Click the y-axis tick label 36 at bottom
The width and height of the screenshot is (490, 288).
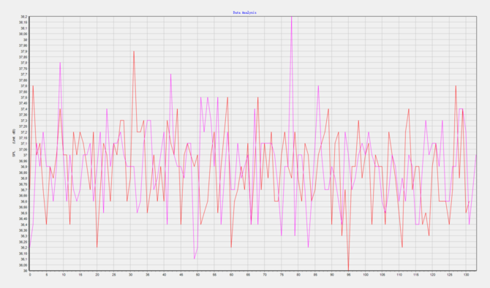[26, 270]
